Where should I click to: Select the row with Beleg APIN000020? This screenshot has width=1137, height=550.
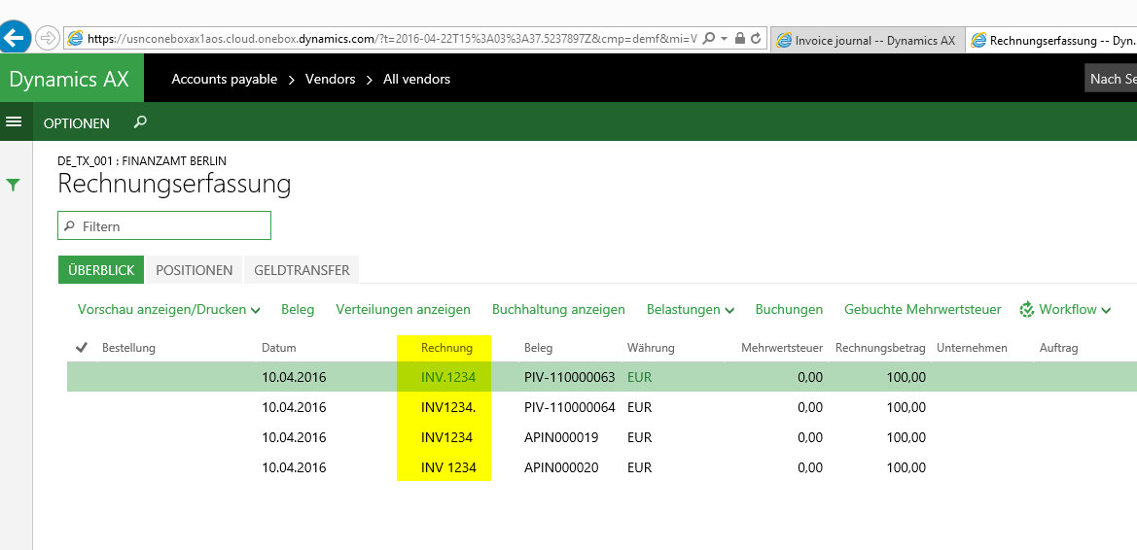click(561, 467)
